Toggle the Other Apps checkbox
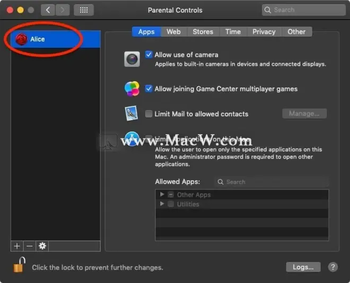The width and height of the screenshot is (350, 283). 171,194
